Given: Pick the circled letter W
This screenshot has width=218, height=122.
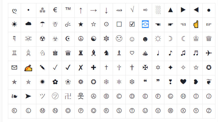Looking at the screenshot, I should (x=171, y=111).
